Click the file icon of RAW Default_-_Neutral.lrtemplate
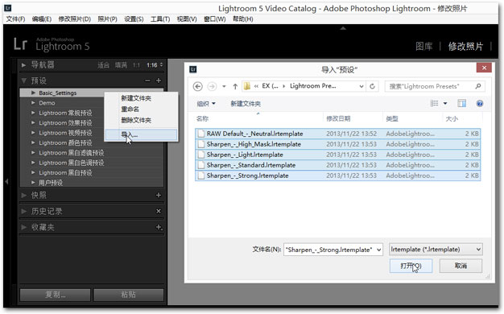 click(201, 134)
